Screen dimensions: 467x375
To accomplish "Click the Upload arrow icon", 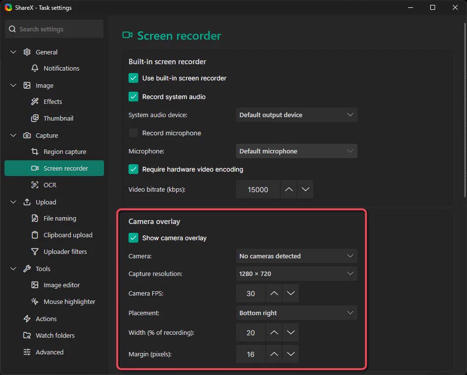I will point(27,202).
